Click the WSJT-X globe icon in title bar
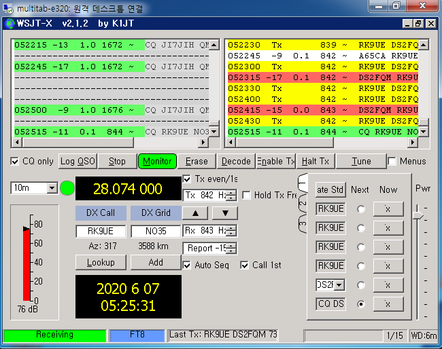 tap(10, 23)
